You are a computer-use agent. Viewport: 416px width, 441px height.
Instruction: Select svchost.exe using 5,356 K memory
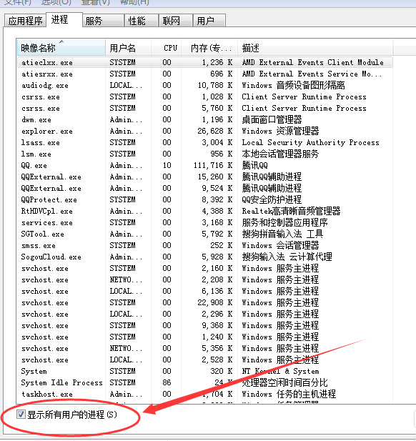(205, 348)
